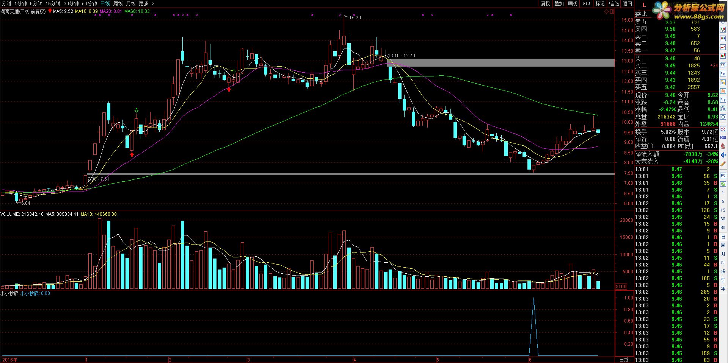The width and height of the screenshot is (728, 363).
Task: Open the N custom-period option in sidebar
Action: pyautogui.click(x=723, y=262)
